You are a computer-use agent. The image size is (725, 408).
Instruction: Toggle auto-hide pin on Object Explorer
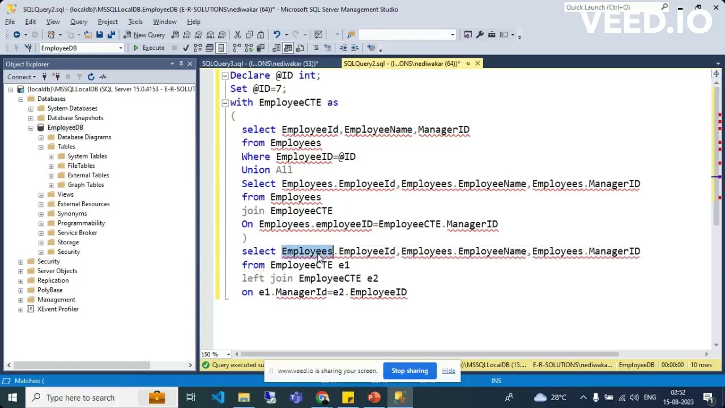point(181,64)
